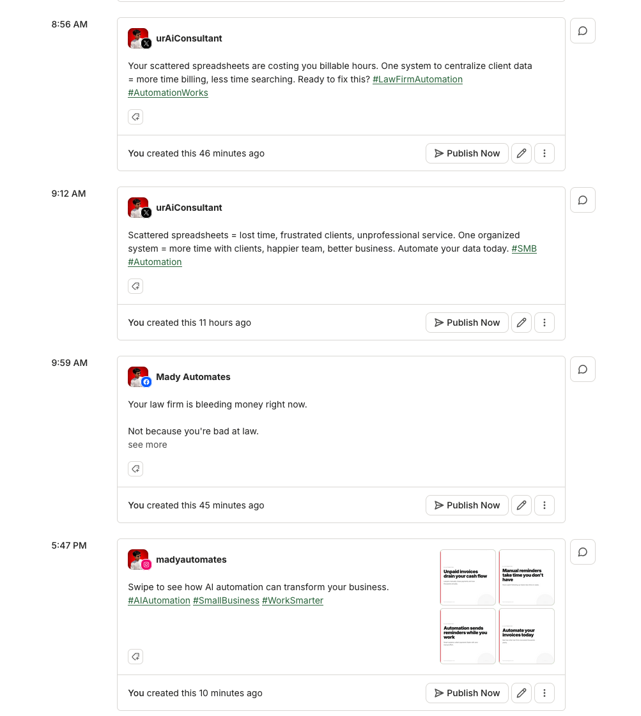Open comments on the 8:56 AM urAiConsultant post
Viewport: 641px width, 716px height.
click(x=582, y=30)
